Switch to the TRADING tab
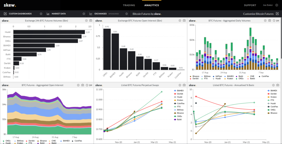The image size is (282, 144). tap(129, 5)
